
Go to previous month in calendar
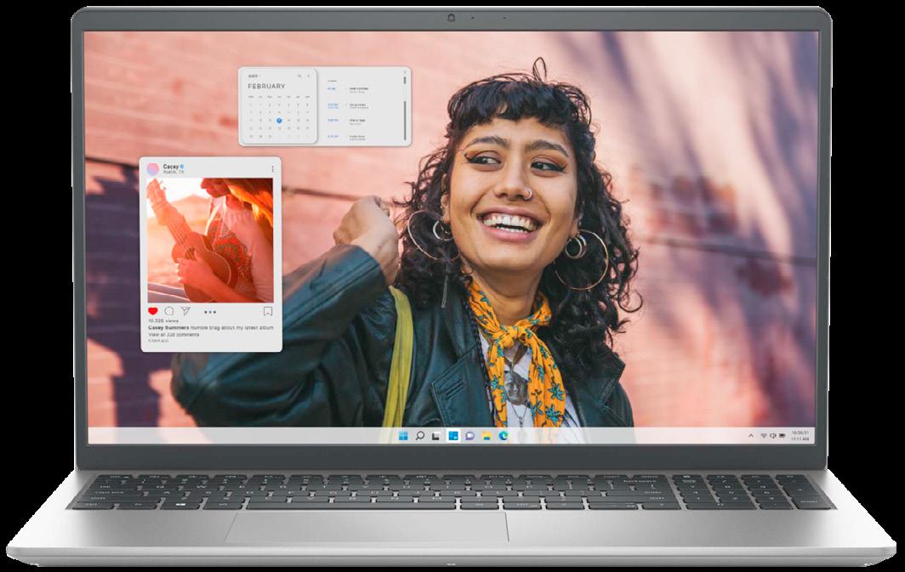pos(299,76)
